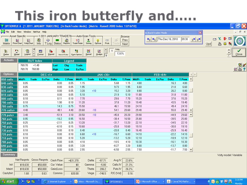Image resolution: width=247 pixels, height=185 pixels.
Task: Click the Analyze button
Action: (99, 52)
